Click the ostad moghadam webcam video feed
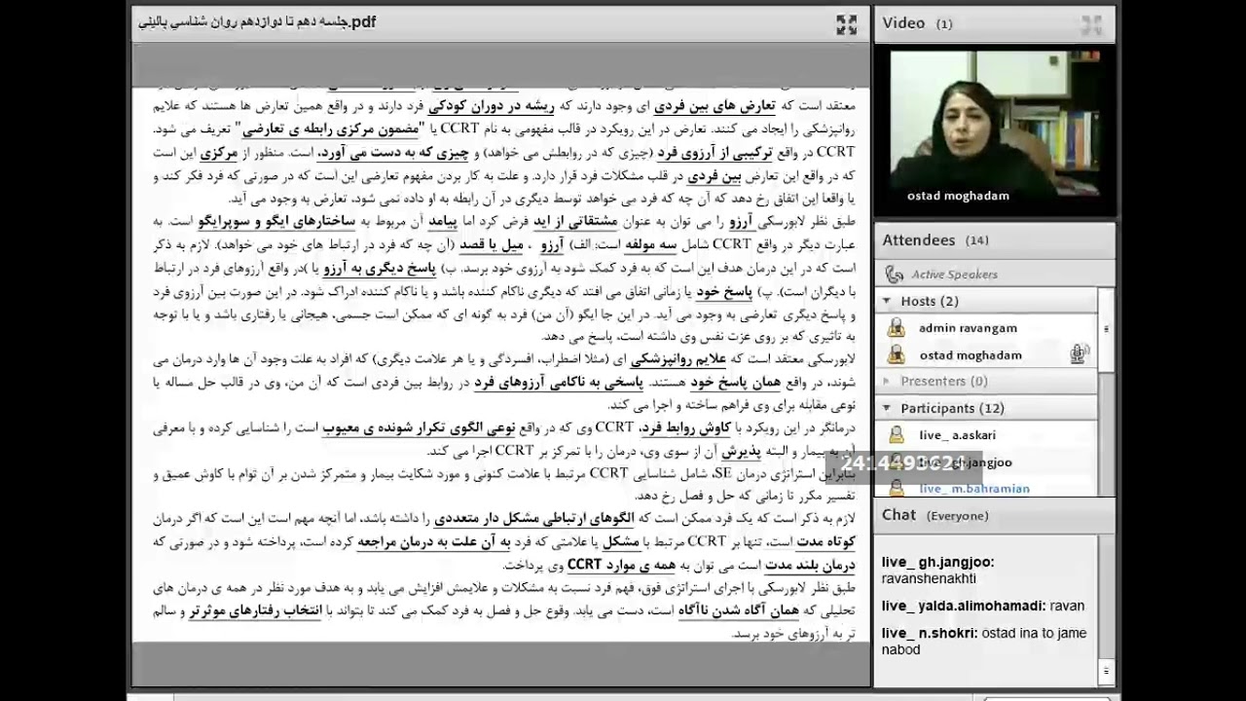Screen dimensions: 1246x701 tap(994, 128)
